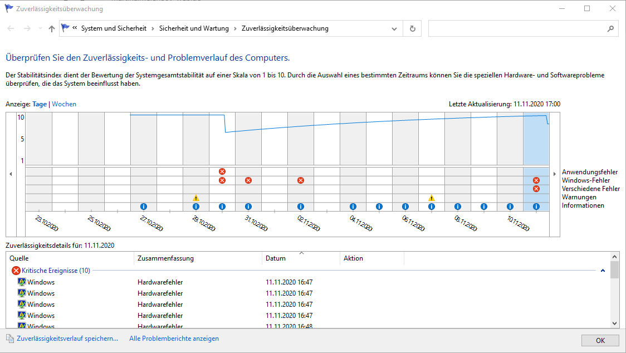Image resolution: width=626 pixels, height=353 pixels.
Task: Select the miscellaneous error icon on 11.11.2020
Action: pyautogui.click(x=536, y=189)
